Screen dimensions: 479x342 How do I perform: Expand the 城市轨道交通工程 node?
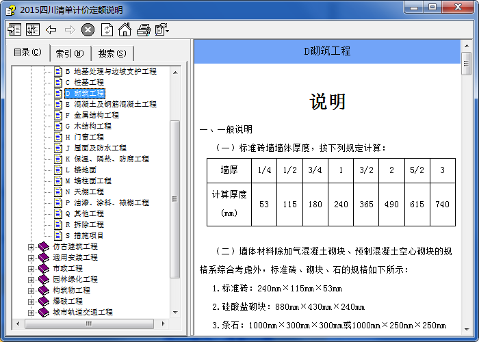(31, 313)
